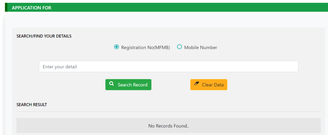The image size is (328, 135).
Task: Click the SEARCH RESULT heading
Action: [x=32, y=105]
